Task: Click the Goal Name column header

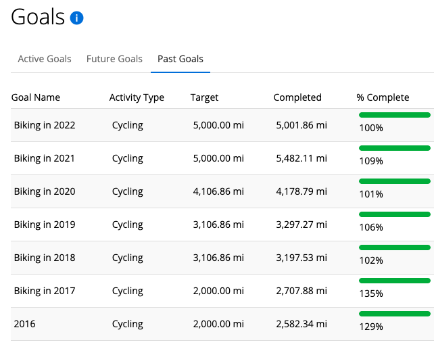Action: [x=36, y=97]
